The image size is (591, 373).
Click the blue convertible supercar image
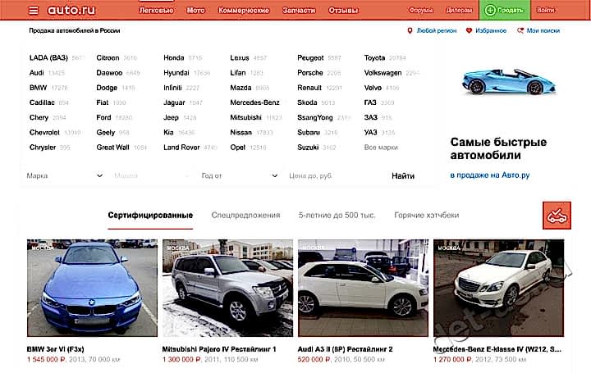[508, 82]
